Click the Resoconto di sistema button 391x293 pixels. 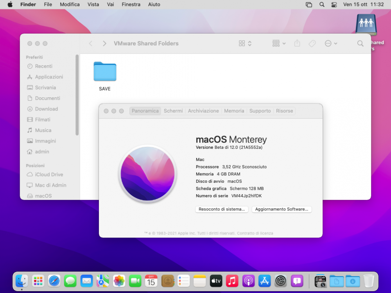coord(222,209)
